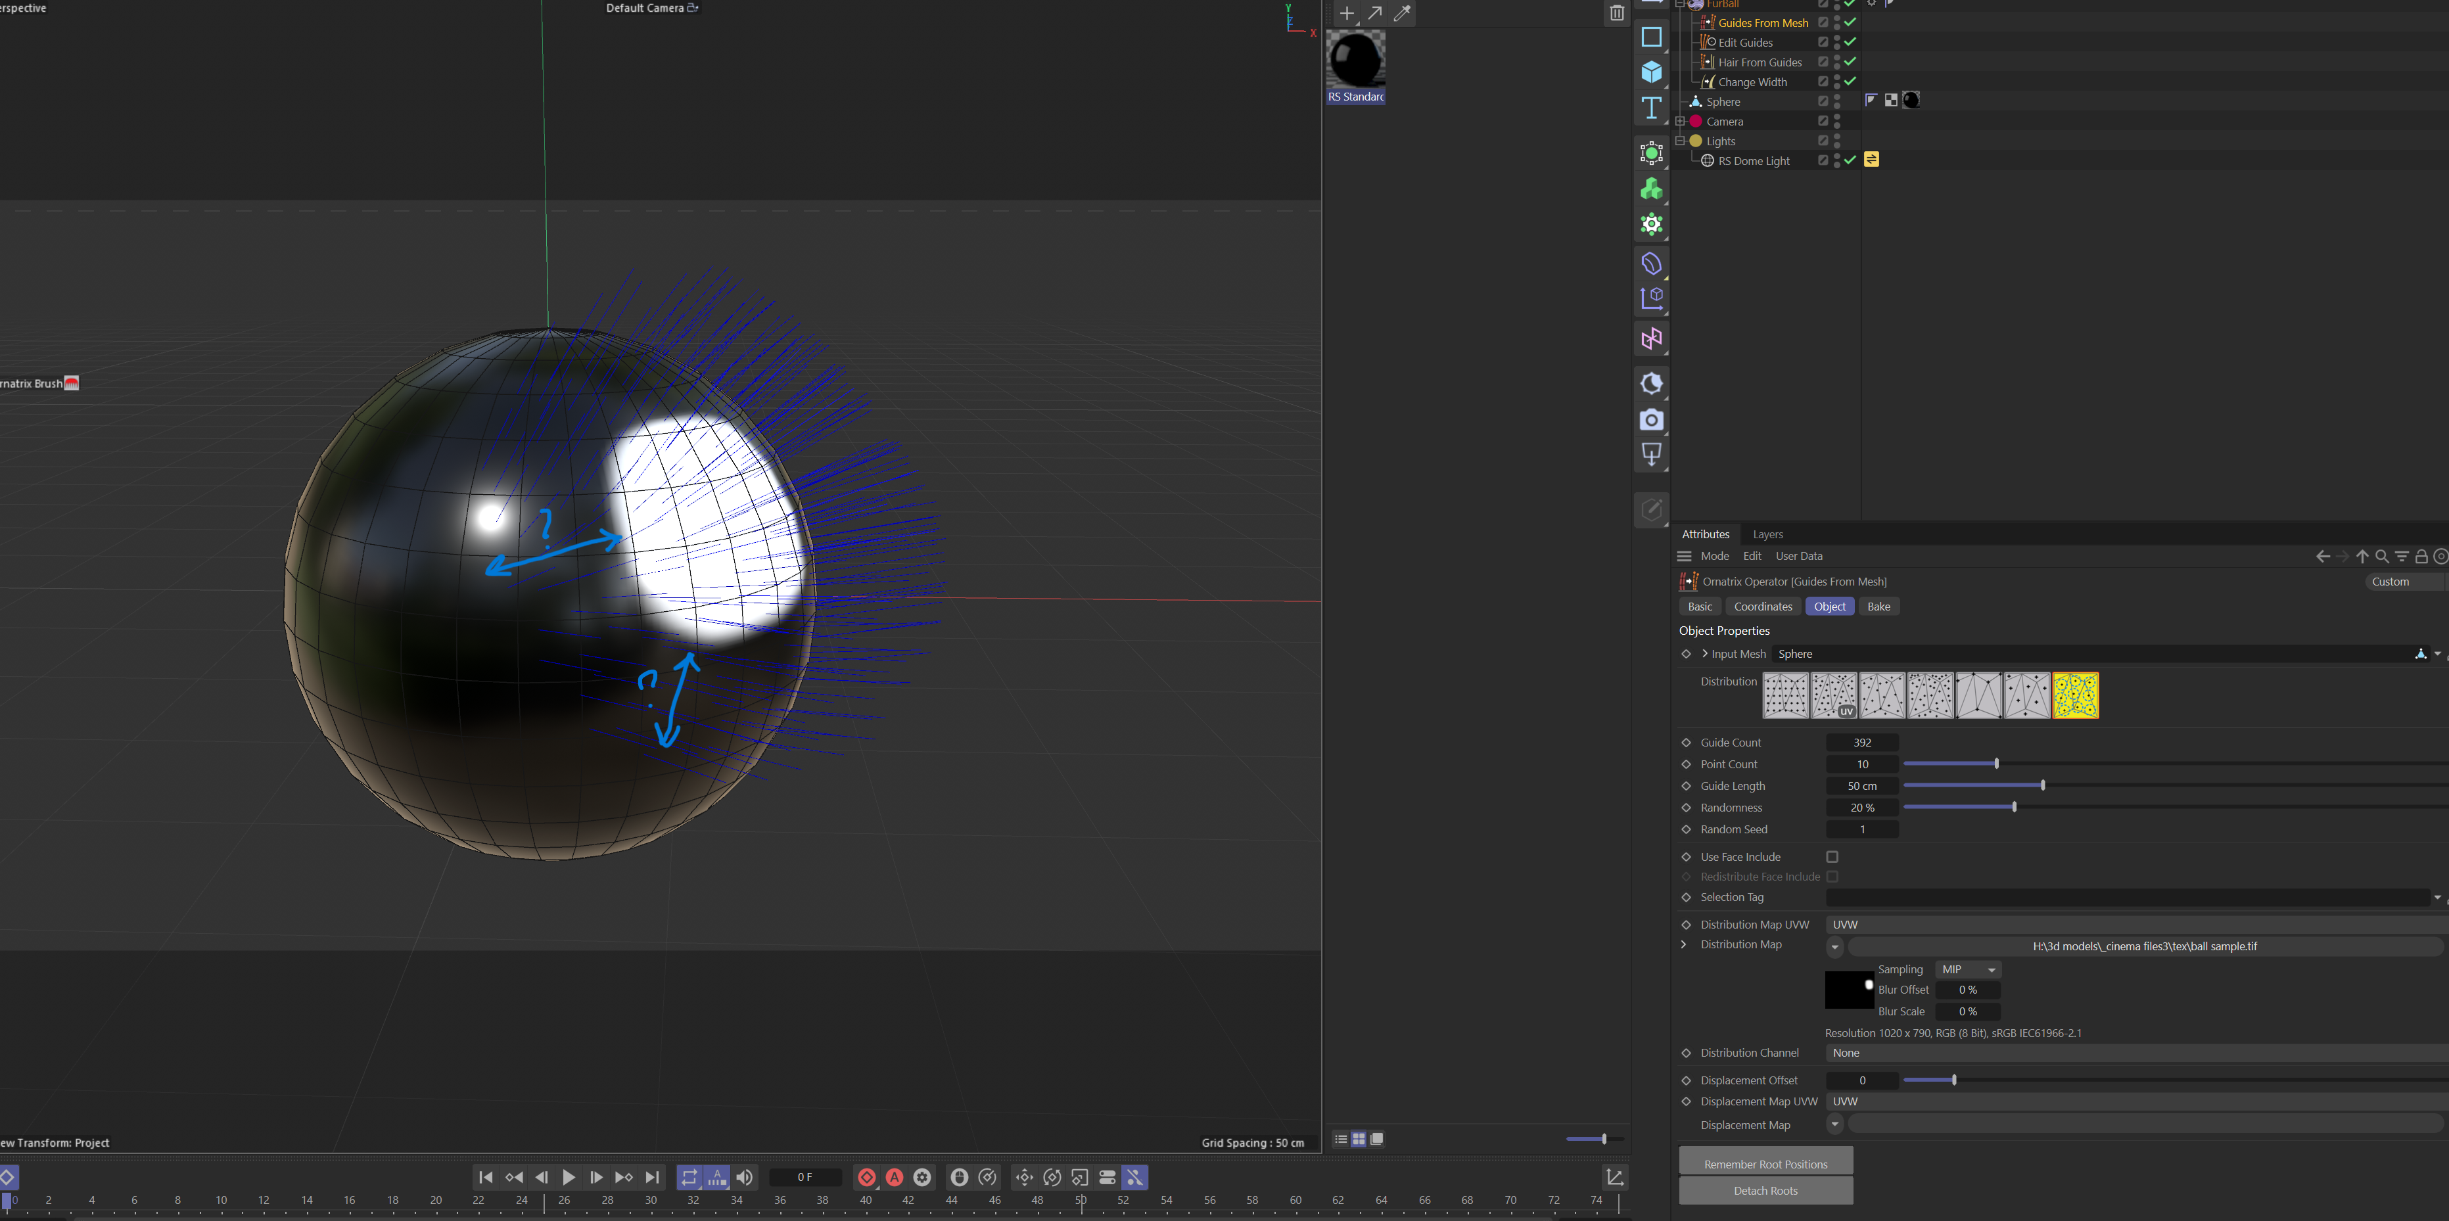Open the Layers tab
This screenshot has width=2449, height=1221.
(1767, 534)
